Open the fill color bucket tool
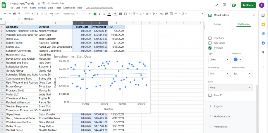This screenshot has width=268, height=133. pos(116,14)
